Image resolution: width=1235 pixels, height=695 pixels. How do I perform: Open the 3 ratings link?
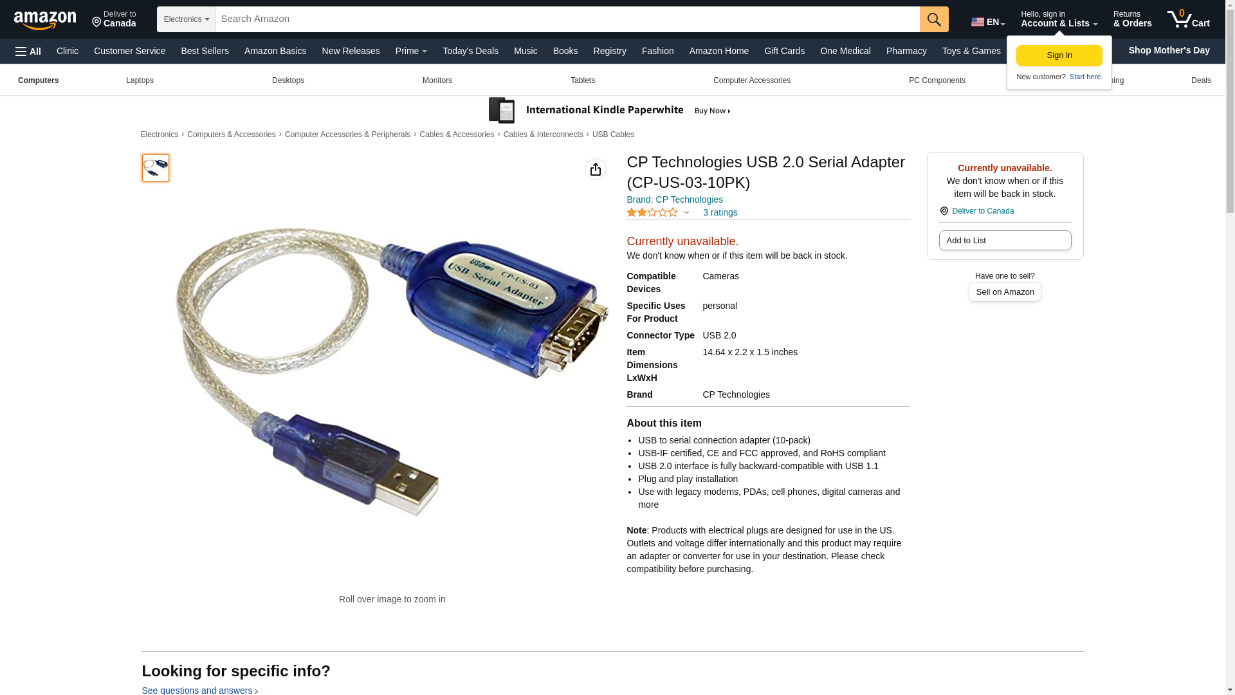coord(720,212)
